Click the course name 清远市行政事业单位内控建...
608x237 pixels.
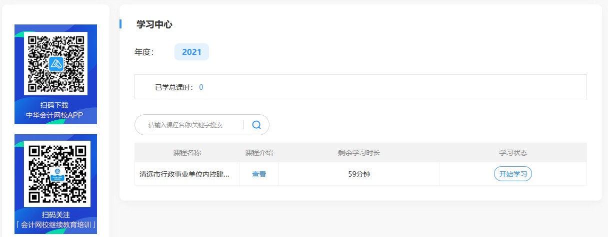point(184,175)
